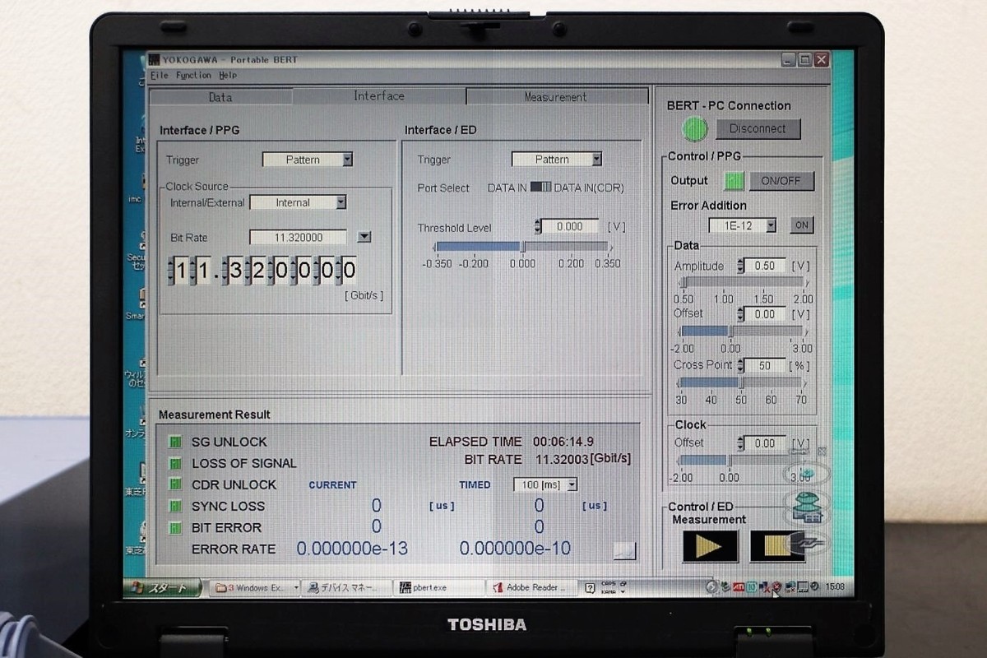Stop measurement with the stop square button
The image size is (987, 658).
[776, 546]
